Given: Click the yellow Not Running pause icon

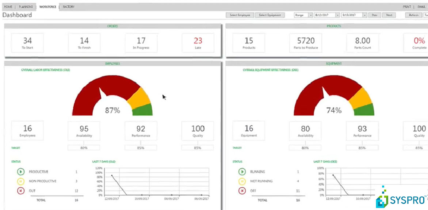Looking at the screenshot, I should (x=242, y=181).
